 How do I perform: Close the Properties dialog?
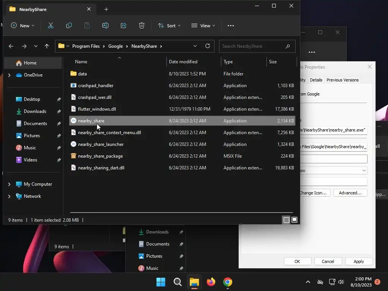click(370, 67)
